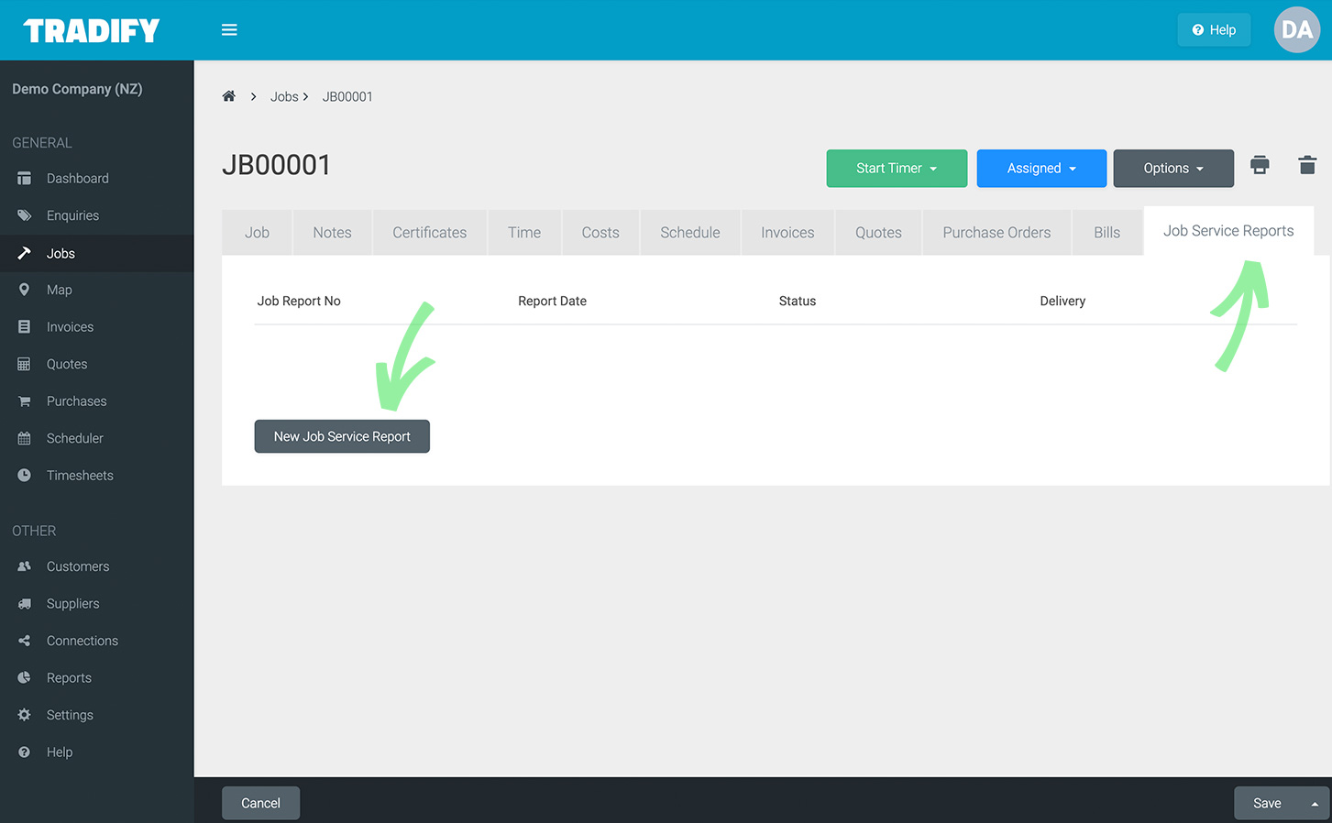Select the Costs tab
Image resolution: width=1332 pixels, height=823 pixels.
(600, 233)
